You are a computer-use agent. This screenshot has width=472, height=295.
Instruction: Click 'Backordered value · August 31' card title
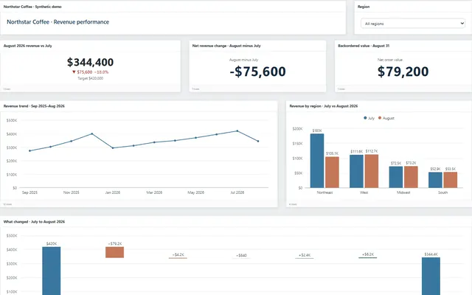(x=364, y=46)
